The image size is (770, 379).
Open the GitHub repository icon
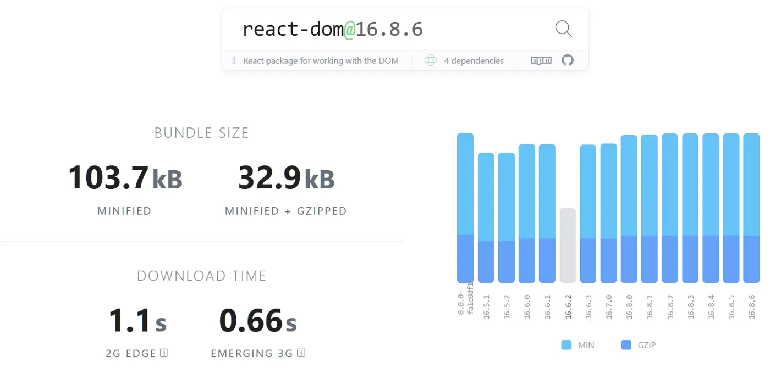point(568,60)
